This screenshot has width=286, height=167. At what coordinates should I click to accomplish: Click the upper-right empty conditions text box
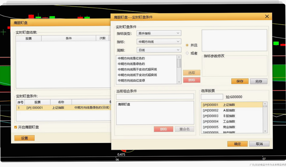[235, 40]
